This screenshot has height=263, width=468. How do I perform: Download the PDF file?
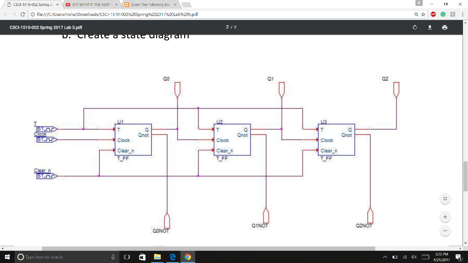(x=430, y=27)
